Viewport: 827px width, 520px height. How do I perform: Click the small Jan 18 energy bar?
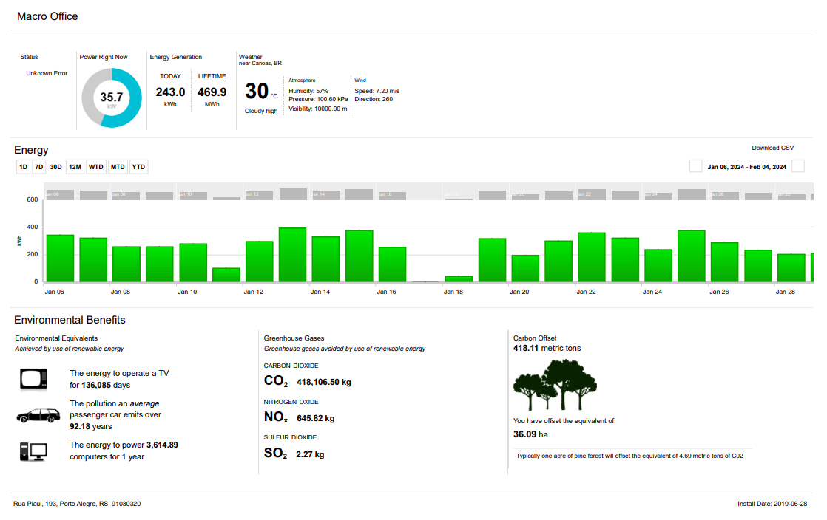[x=459, y=278]
